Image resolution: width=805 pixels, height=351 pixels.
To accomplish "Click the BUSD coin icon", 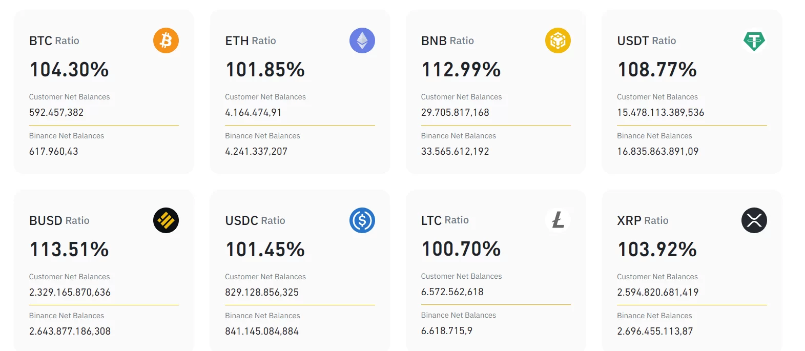I will click(166, 220).
